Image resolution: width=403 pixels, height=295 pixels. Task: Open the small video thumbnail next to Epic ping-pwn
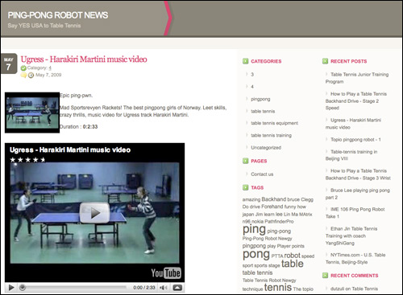coord(32,113)
